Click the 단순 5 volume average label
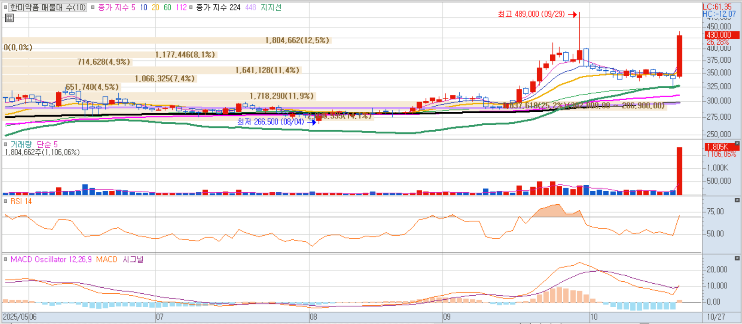Viewport: 742px width, 324px height. point(47,144)
